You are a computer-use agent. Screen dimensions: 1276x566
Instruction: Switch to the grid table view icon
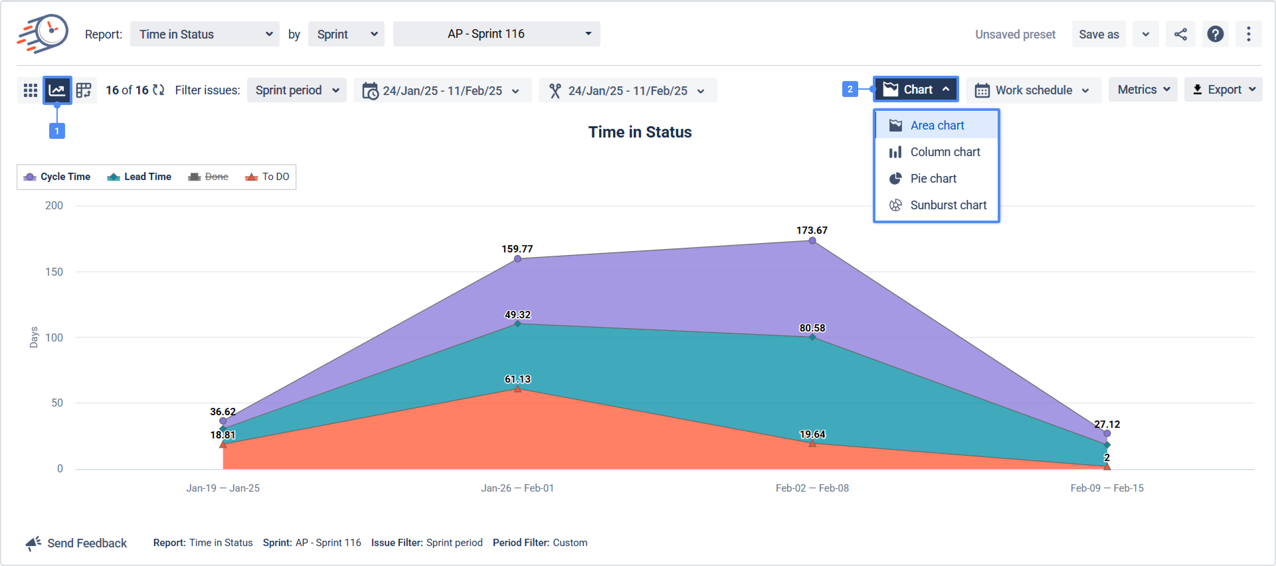[x=30, y=90]
